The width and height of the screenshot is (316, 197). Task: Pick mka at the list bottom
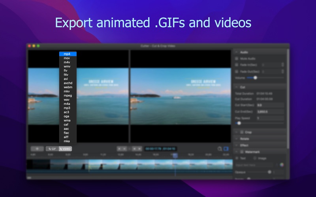[68, 141]
